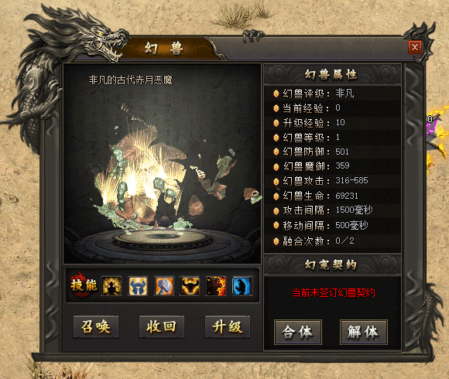Open the 幻兽 tab

tap(164, 48)
